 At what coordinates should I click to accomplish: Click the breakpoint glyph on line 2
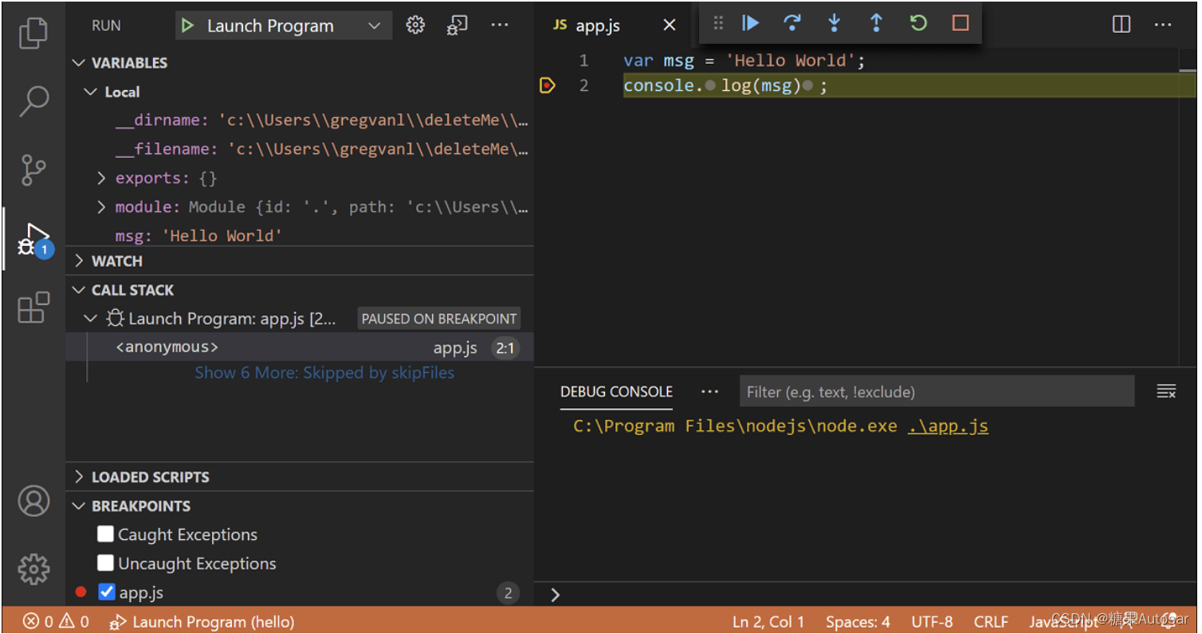pyautogui.click(x=547, y=85)
